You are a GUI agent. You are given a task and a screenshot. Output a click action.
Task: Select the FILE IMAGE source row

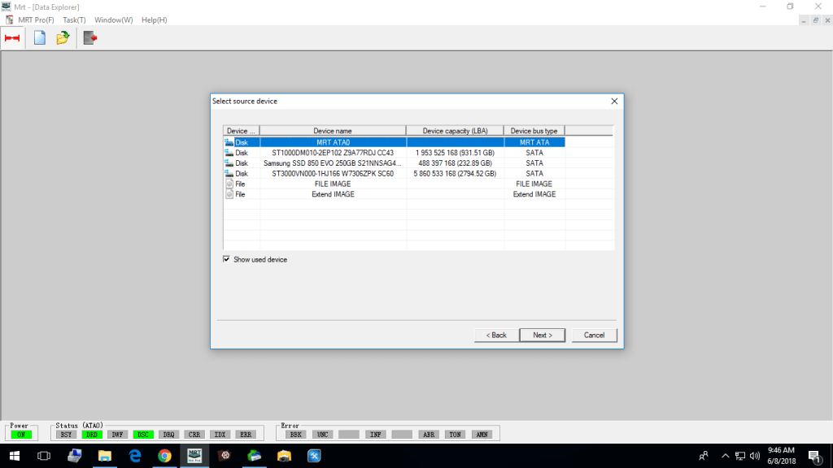[x=333, y=184]
